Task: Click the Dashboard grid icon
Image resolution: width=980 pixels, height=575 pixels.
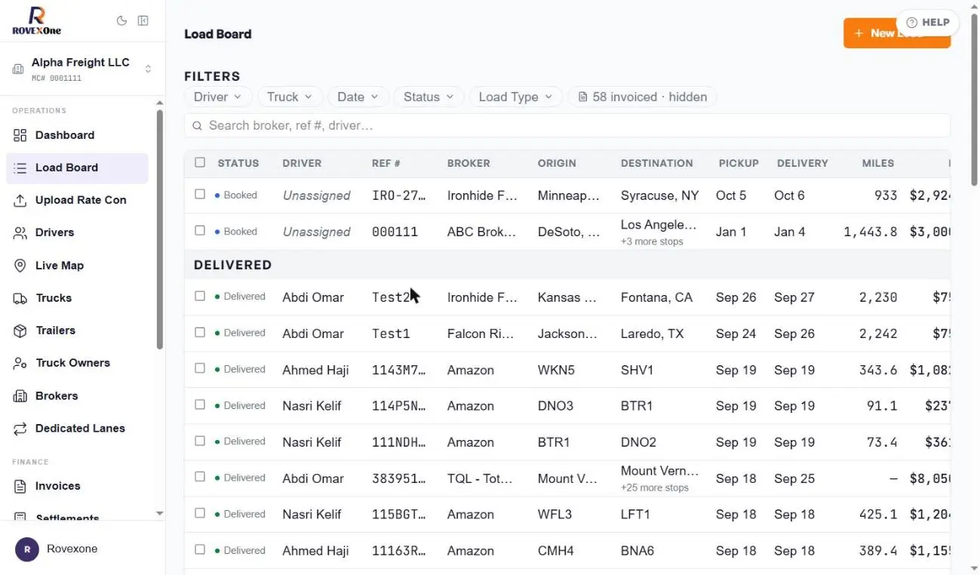Action: tap(20, 135)
